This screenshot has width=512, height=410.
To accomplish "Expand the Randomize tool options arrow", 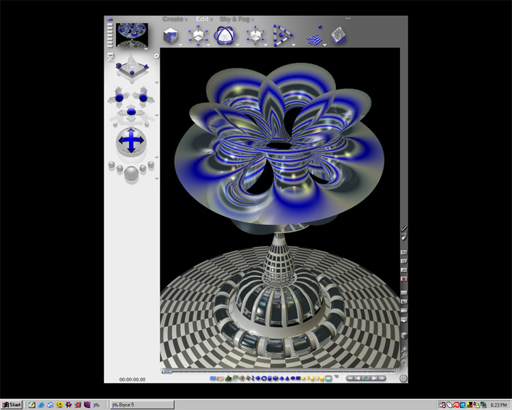I will (x=325, y=45).
